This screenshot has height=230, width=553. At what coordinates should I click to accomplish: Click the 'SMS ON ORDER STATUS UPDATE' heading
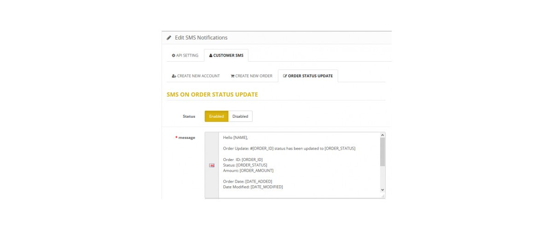[212, 94]
